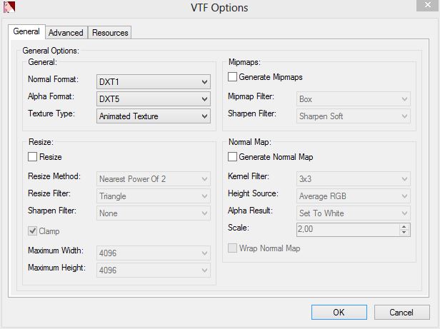Click the Cancel button
Image resolution: width=440 pixels, height=329 pixels.
tap(401, 313)
